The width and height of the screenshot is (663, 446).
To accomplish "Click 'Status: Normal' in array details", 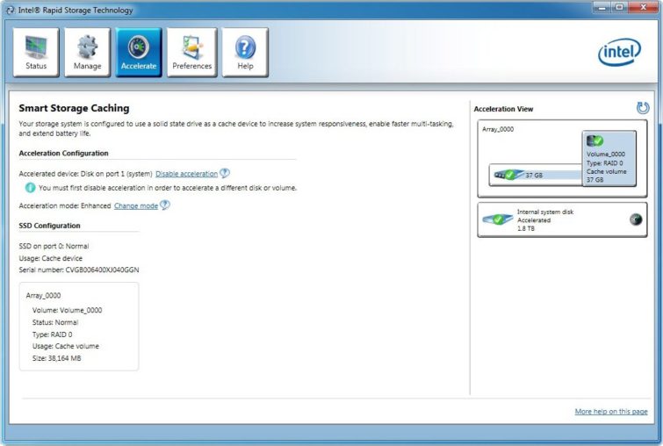I will coord(55,322).
